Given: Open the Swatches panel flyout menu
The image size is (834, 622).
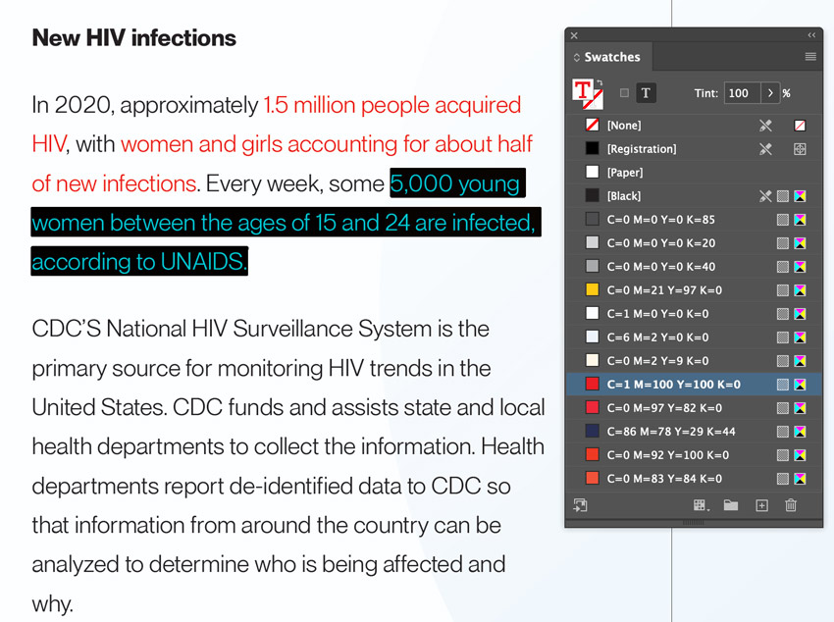Looking at the screenshot, I should [810, 56].
